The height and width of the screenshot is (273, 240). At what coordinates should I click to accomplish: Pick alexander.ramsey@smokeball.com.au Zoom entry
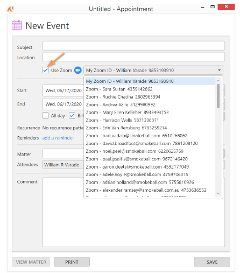pos(150,190)
